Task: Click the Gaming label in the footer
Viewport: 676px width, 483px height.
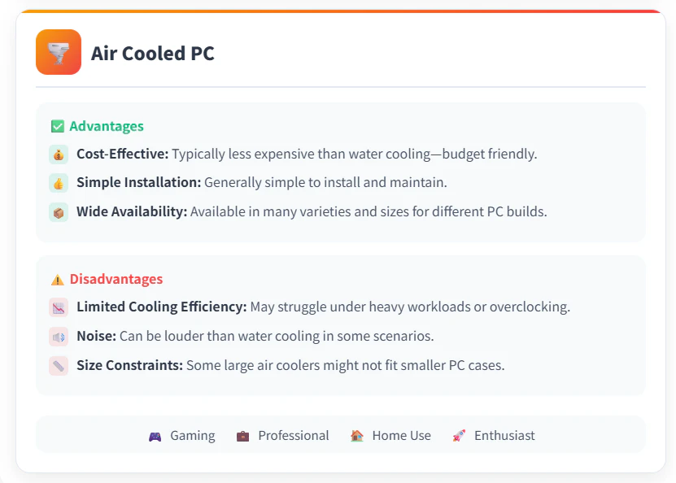Action: 192,435
